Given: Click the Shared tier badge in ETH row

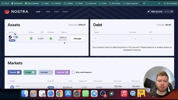Looking at the screenshot, I should tap(51, 87).
